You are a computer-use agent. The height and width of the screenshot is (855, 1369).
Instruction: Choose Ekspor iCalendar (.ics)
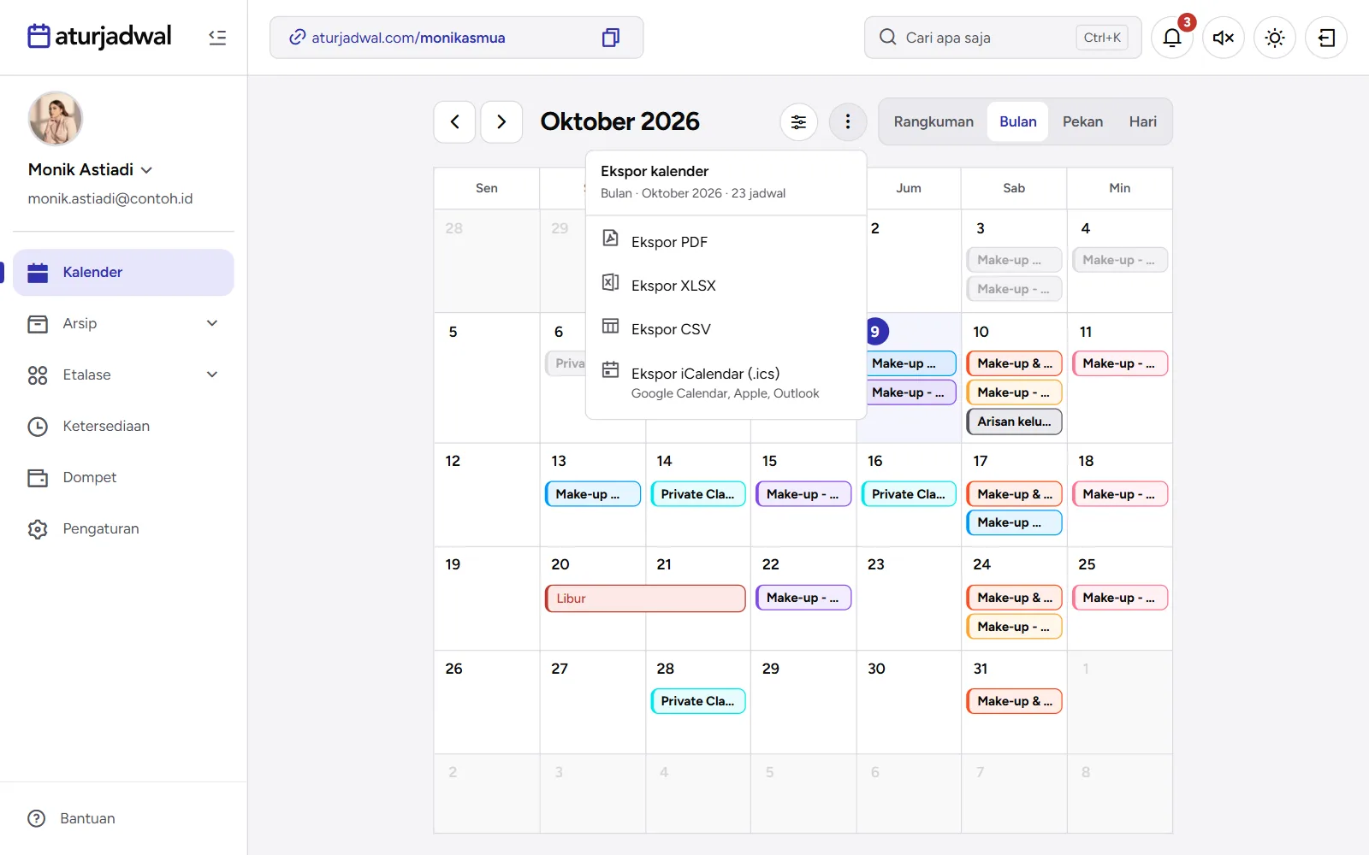[x=726, y=382]
